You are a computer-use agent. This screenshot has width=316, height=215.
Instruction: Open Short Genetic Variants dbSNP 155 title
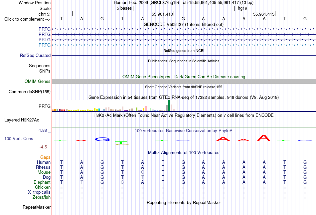pyautogui.click(x=184, y=87)
